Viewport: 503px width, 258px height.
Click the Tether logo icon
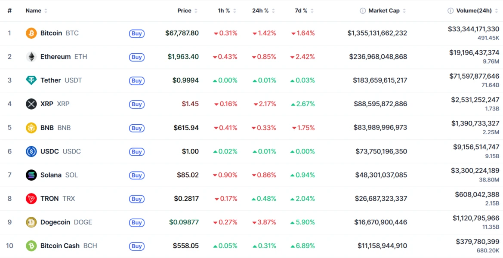pyautogui.click(x=31, y=80)
